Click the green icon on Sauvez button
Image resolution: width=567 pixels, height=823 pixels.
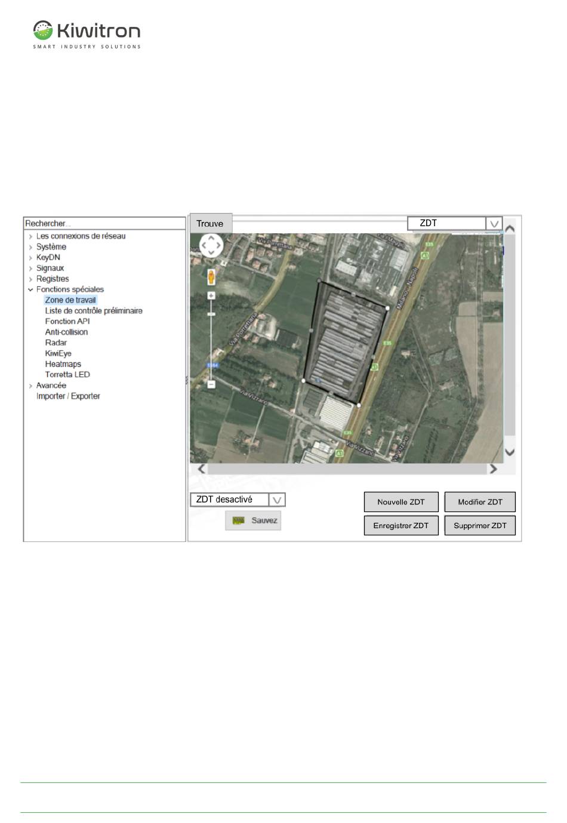point(239,520)
